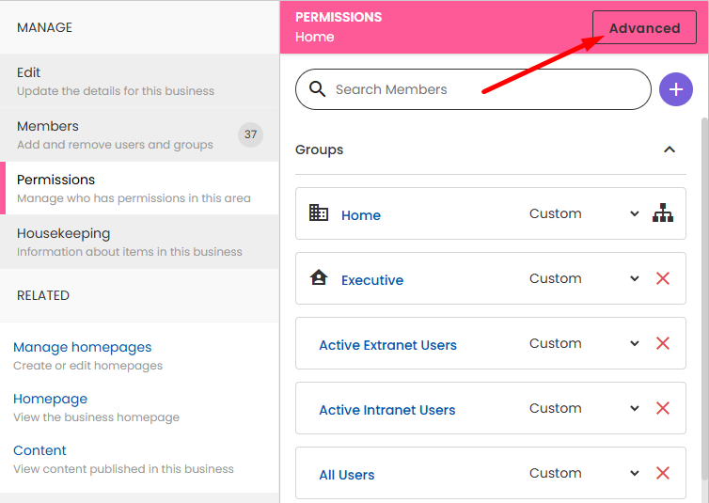Image resolution: width=709 pixels, height=503 pixels.
Task: Open the Housekeeping menu item
Action: [139, 242]
